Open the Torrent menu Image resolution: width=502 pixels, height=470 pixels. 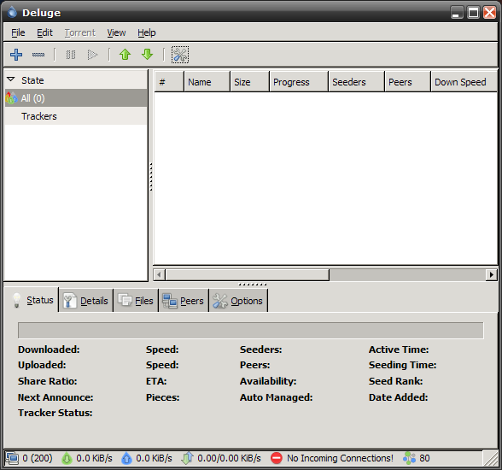(x=80, y=32)
